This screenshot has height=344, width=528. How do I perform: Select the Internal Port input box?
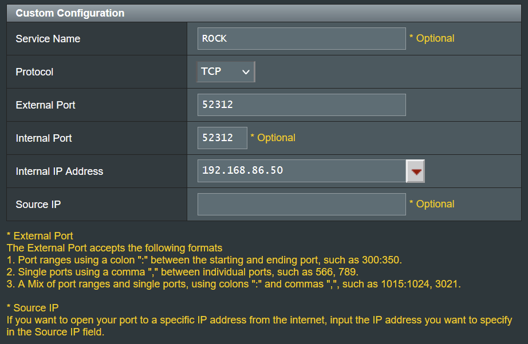[x=222, y=138]
